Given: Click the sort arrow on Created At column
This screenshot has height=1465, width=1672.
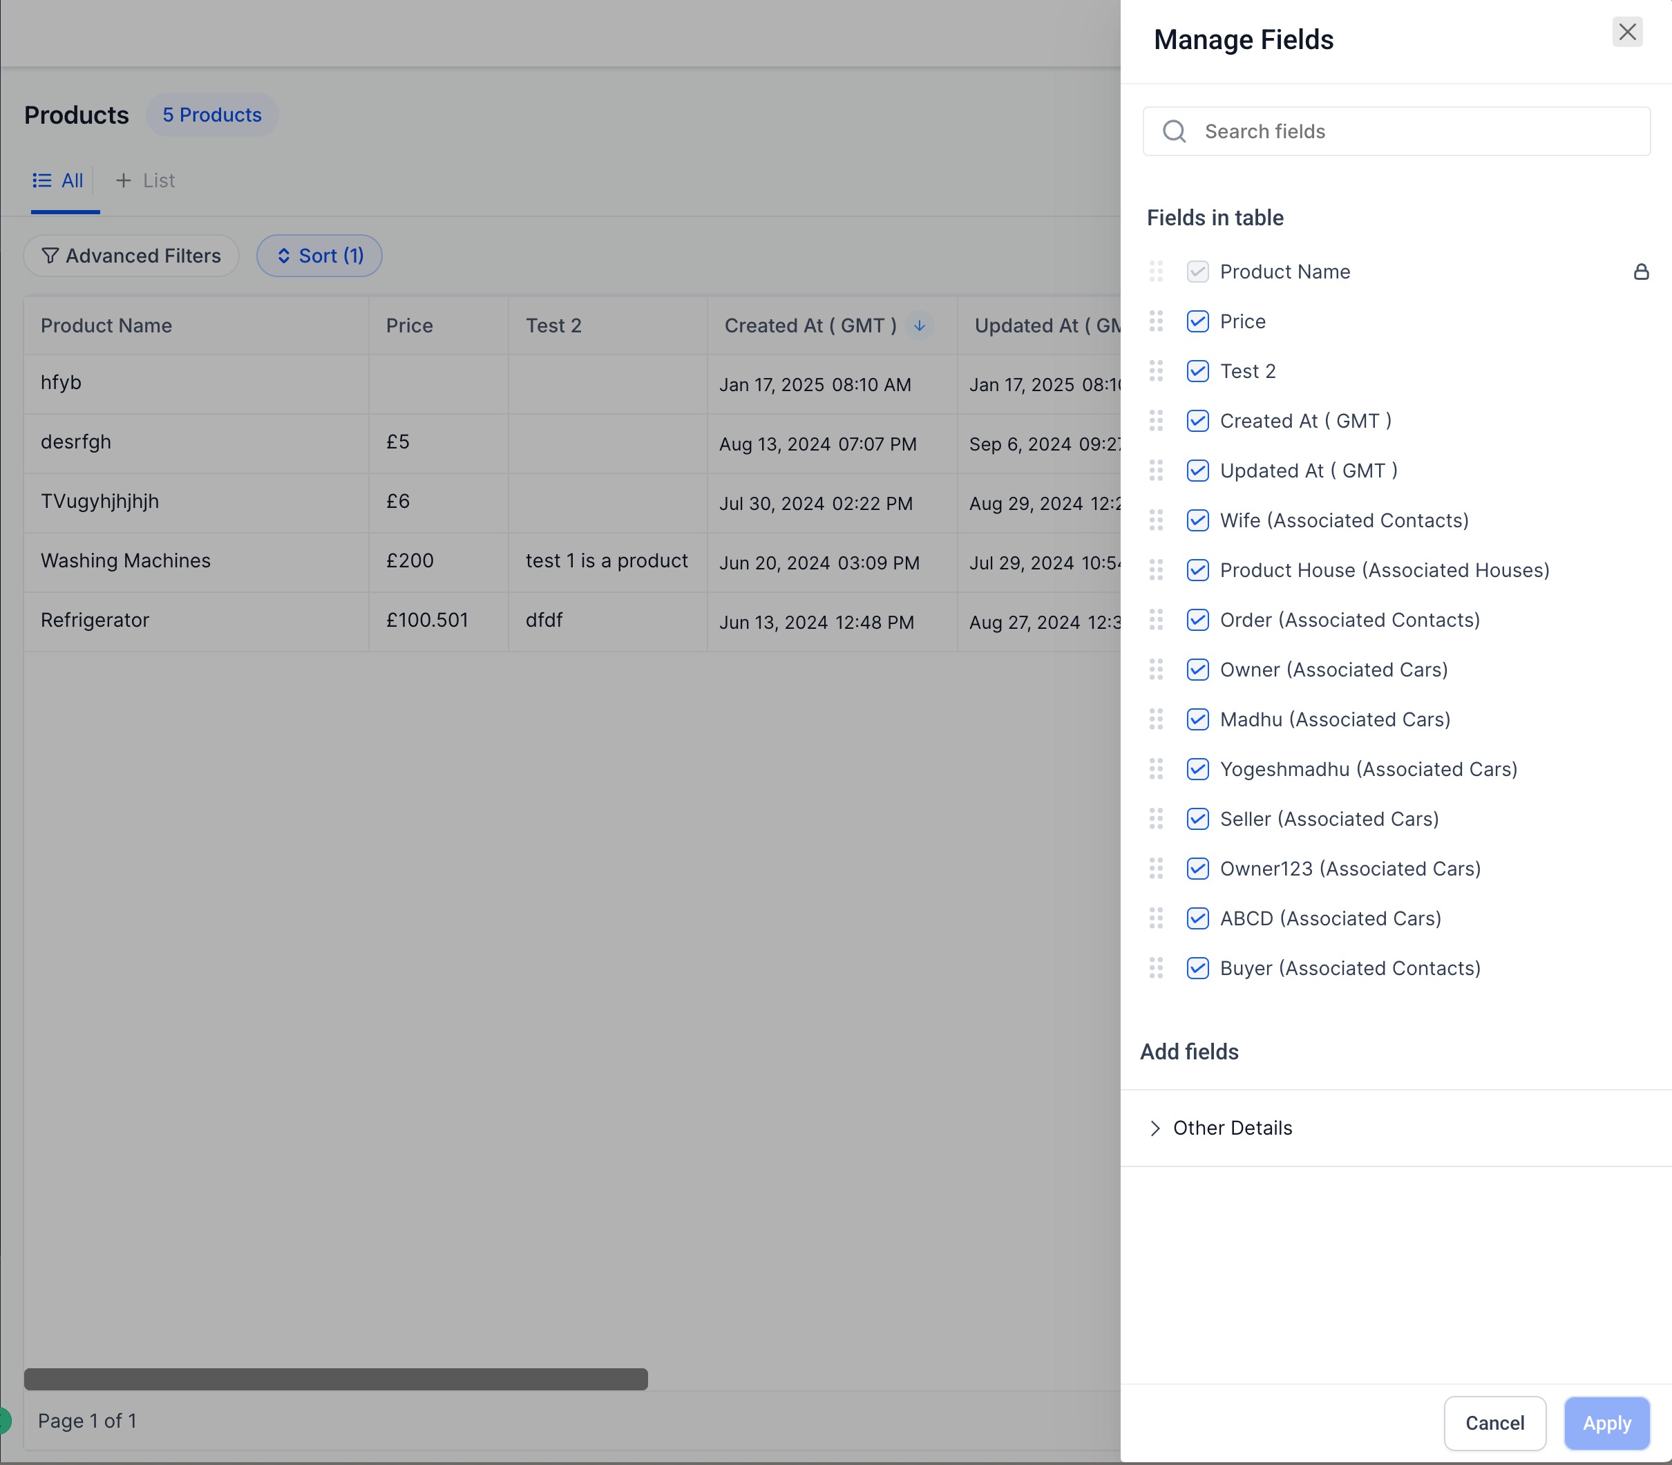Looking at the screenshot, I should [x=920, y=325].
